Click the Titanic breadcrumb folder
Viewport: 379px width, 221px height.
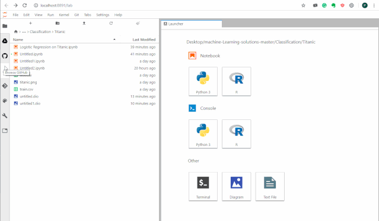[60, 31]
